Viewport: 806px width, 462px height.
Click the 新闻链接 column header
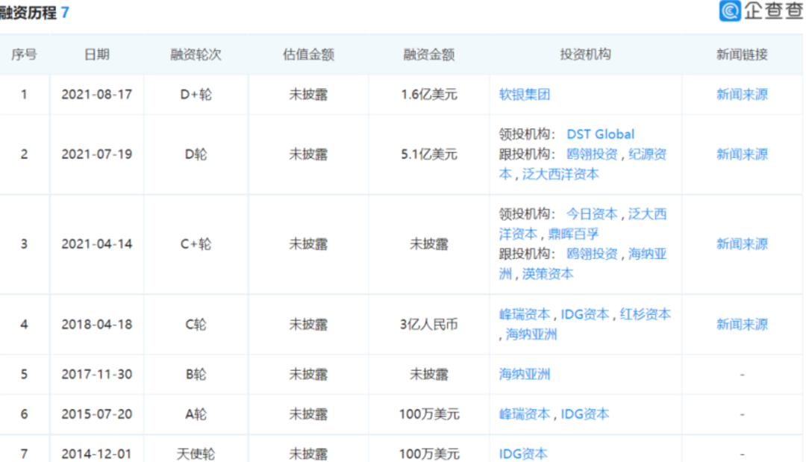click(742, 54)
